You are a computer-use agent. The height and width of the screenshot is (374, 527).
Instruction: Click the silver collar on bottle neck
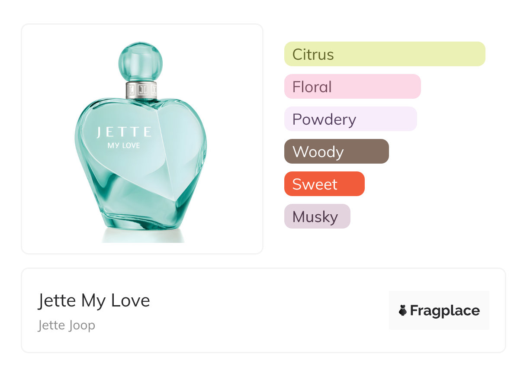[141, 90]
